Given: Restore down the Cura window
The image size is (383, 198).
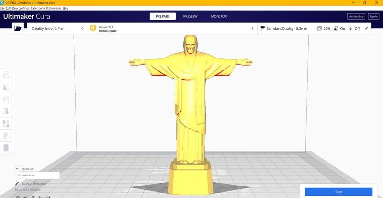Looking at the screenshot, I should point(365,3).
